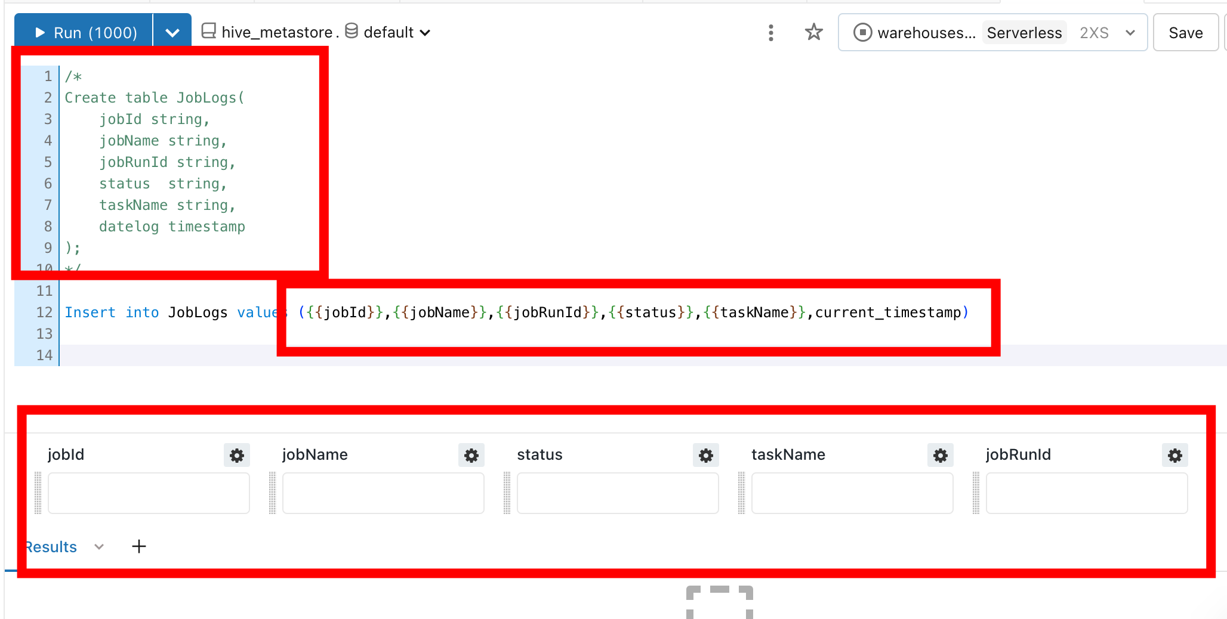The width and height of the screenshot is (1227, 619).
Task: Favorite this query with the star icon
Action: (x=814, y=32)
